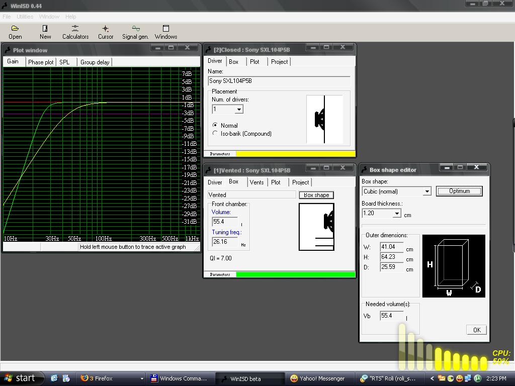Click the New project icon
This screenshot has width=515, height=386.
point(45,32)
